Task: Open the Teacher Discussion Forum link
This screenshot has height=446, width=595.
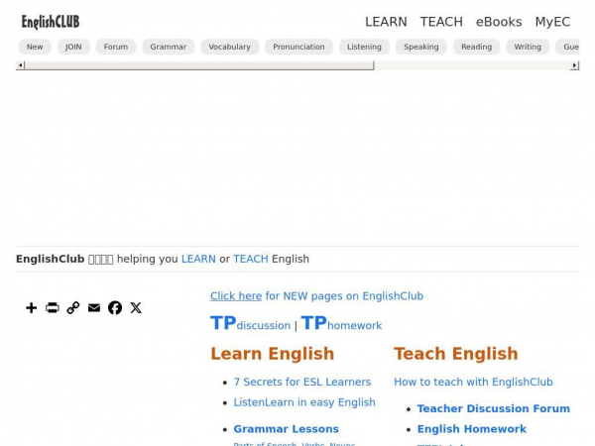Action: (x=493, y=408)
